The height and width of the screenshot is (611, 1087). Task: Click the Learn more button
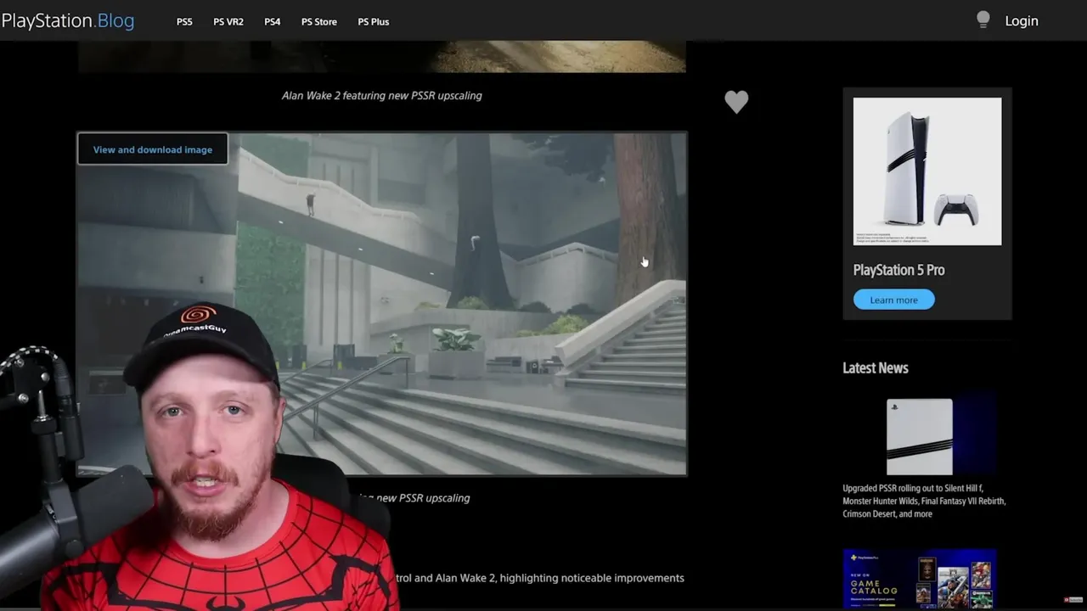pyautogui.click(x=893, y=300)
